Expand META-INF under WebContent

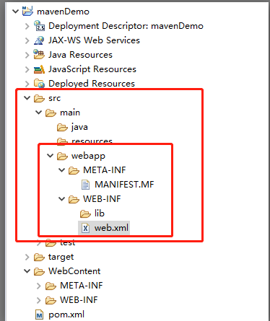point(39,286)
